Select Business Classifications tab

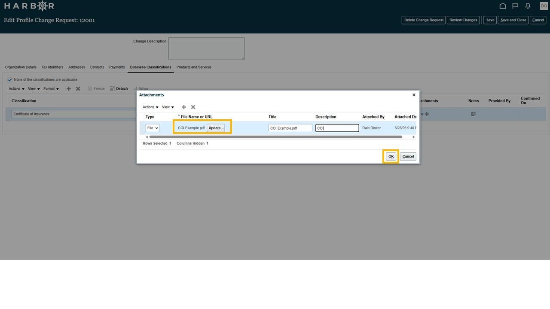point(150,67)
